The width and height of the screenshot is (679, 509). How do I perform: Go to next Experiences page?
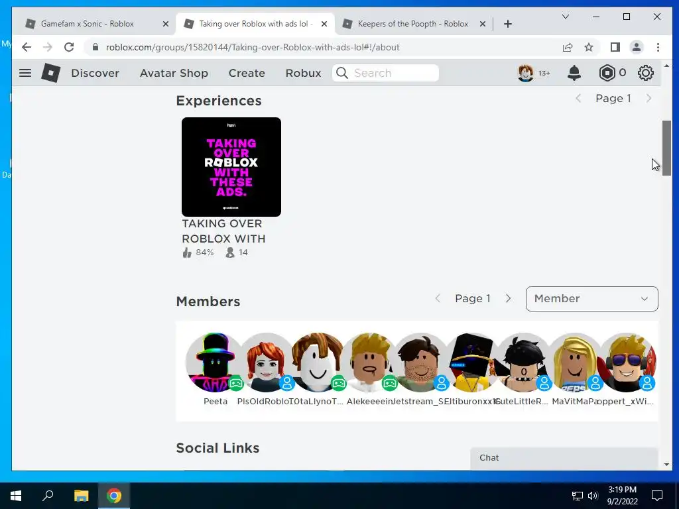pyautogui.click(x=648, y=98)
